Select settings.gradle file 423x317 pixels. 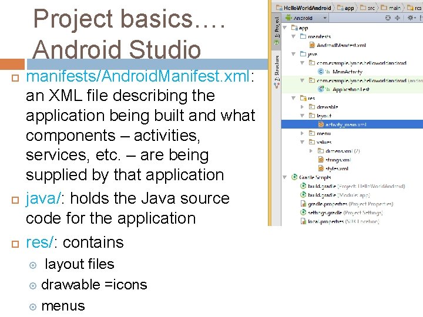345,213
